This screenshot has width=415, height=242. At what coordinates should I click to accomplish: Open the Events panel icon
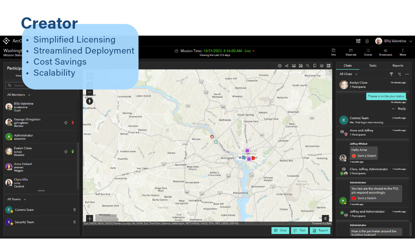coord(368,52)
